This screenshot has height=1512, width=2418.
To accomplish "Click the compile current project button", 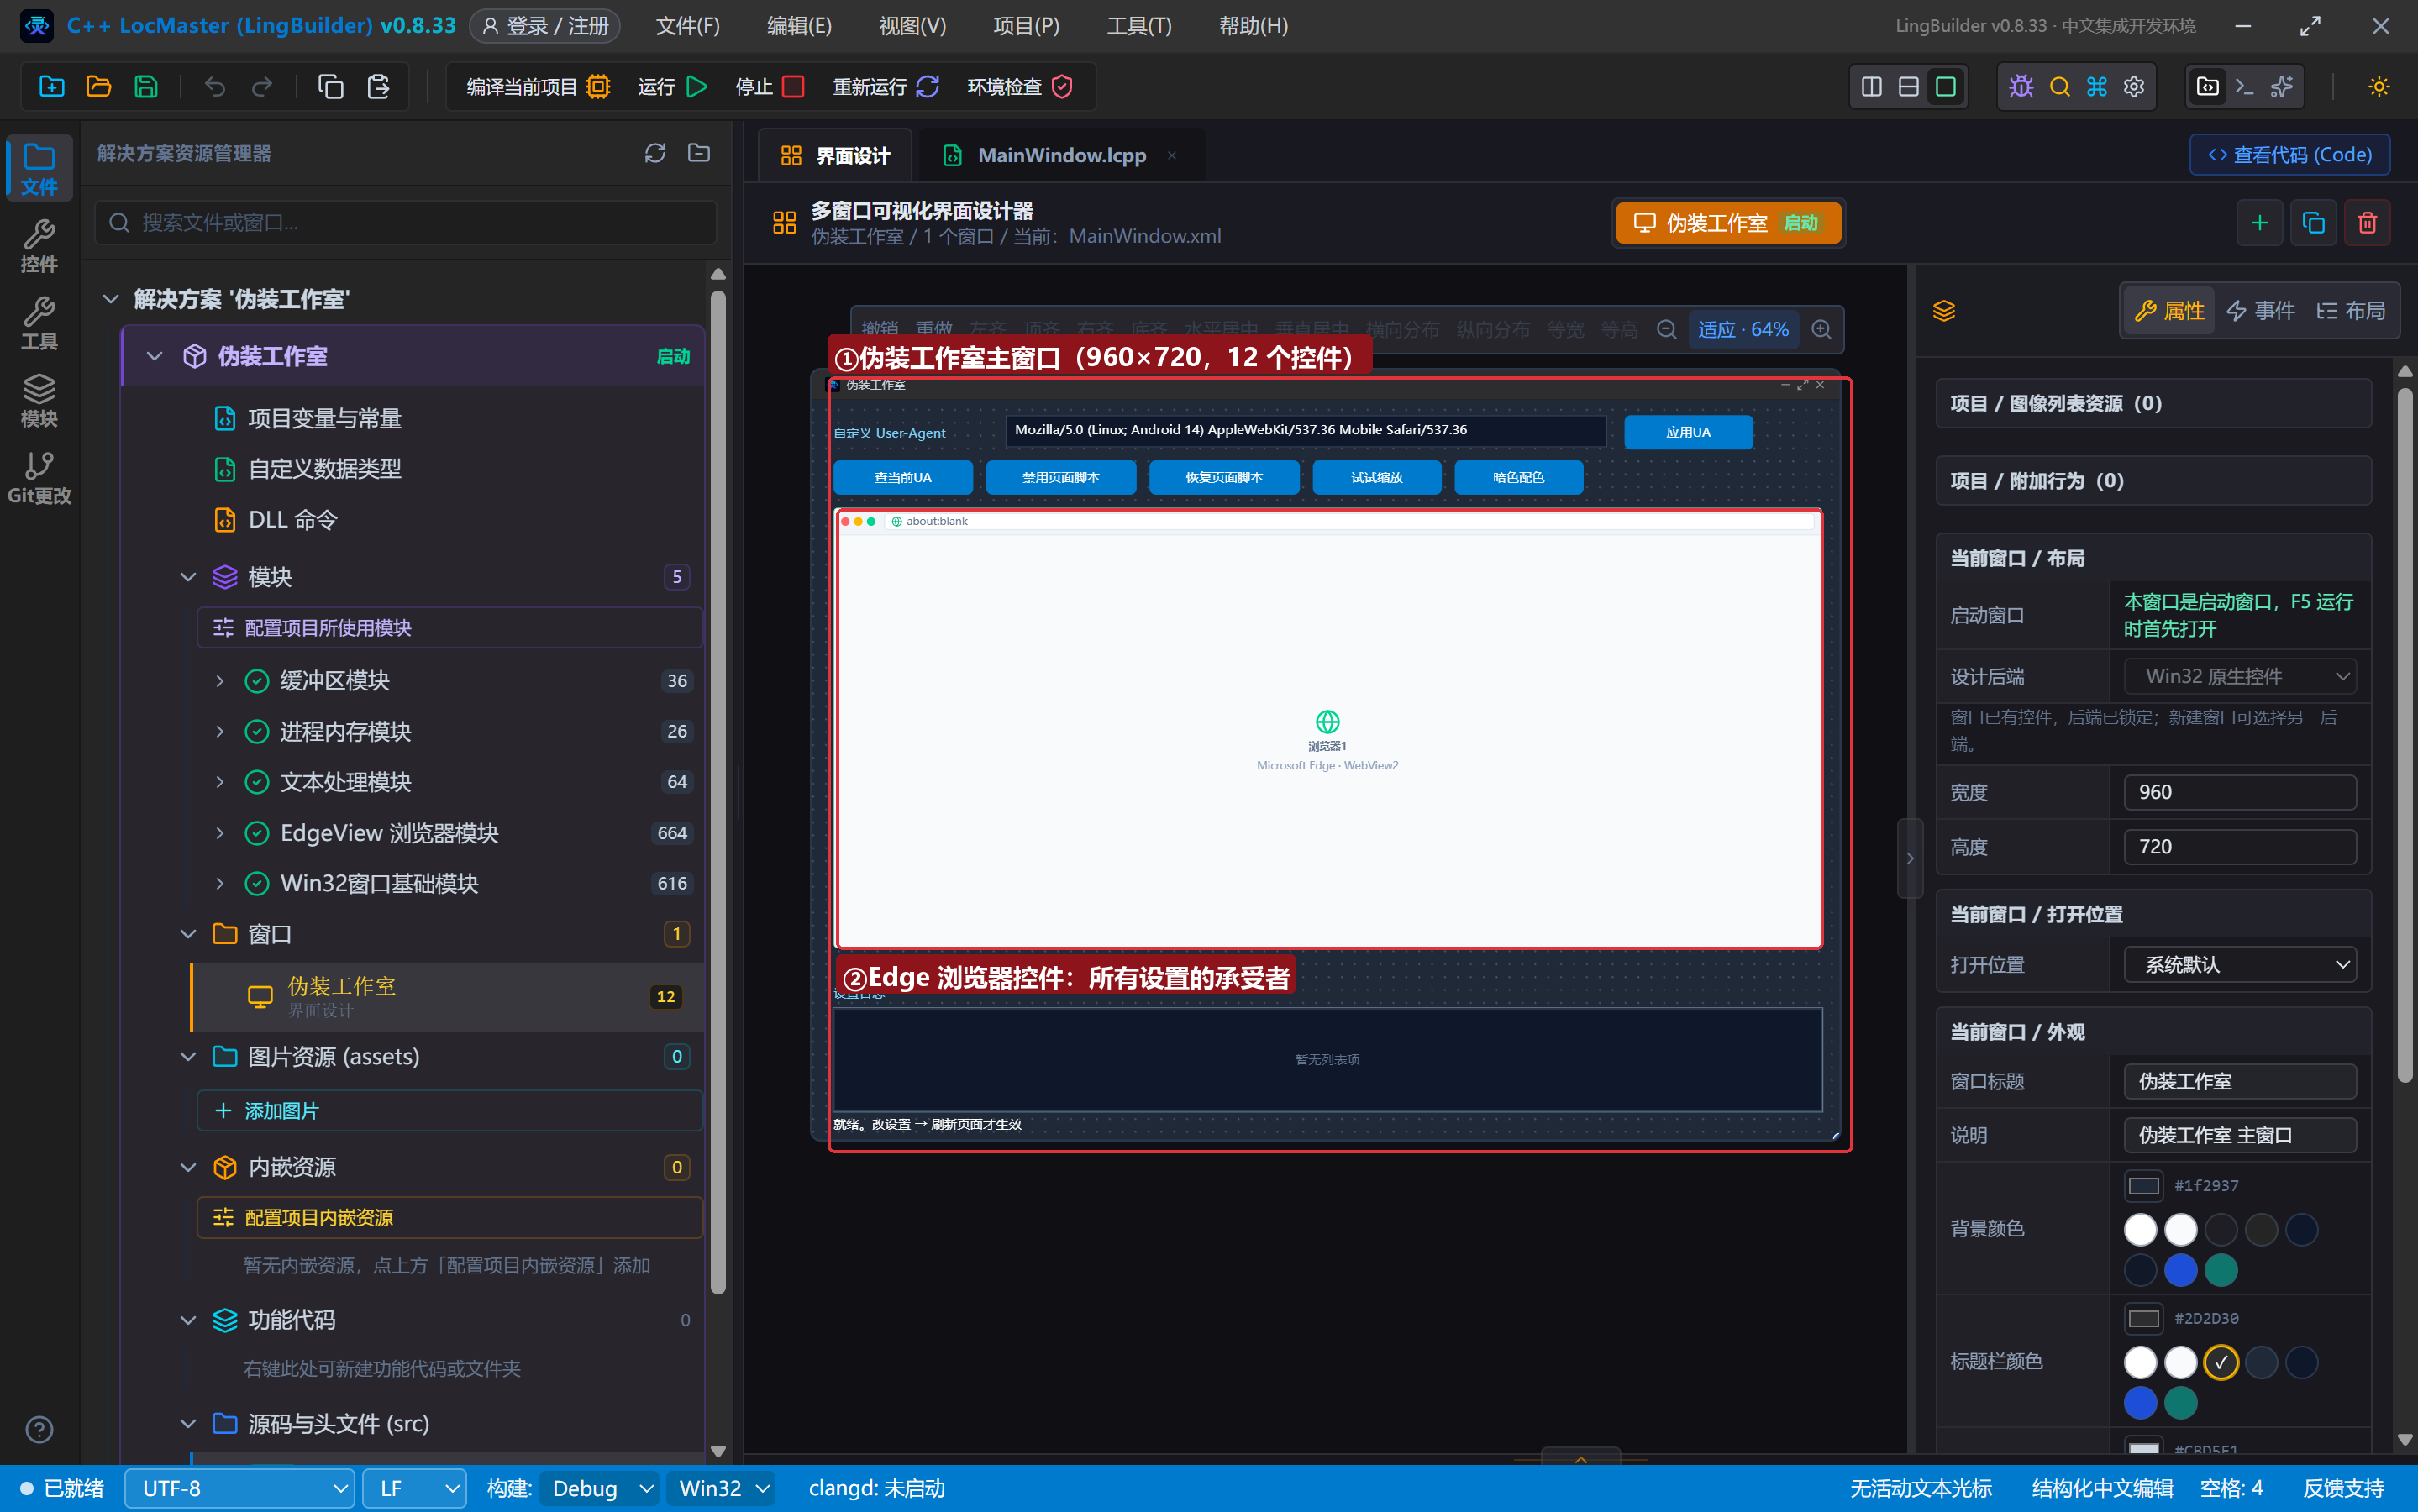I will coord(538,87).
